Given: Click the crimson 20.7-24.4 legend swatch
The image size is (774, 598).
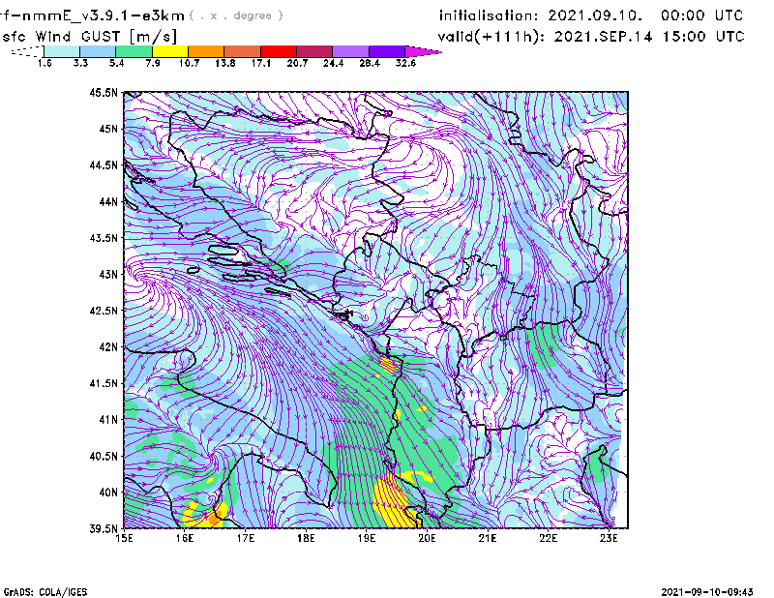Looking at the screenshot, I should [314, 51].
